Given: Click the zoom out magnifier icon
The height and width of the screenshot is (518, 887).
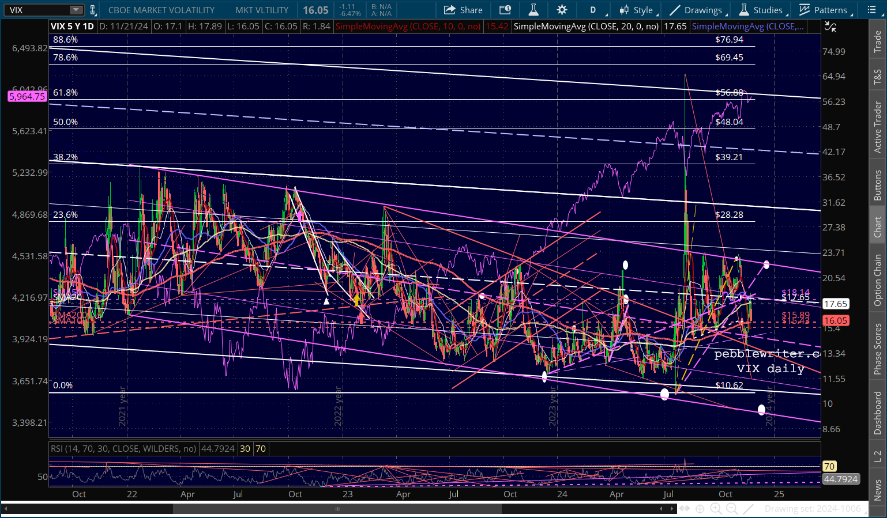Looking at the screenshot, I should (732, 508).
